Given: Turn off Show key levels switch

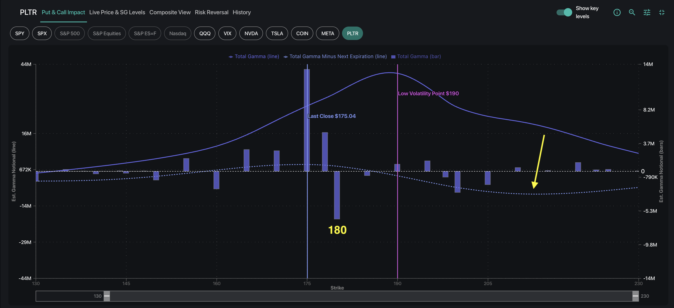Looking at the screenshot, I should (x=564, y=12).
